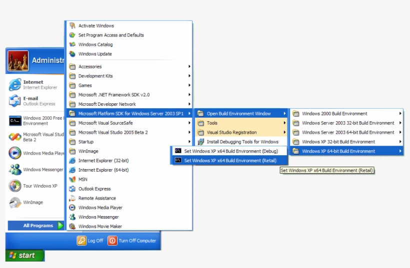
Task: Click the Games folder icon
Action: pyautogui.click(x=72, y=85)
